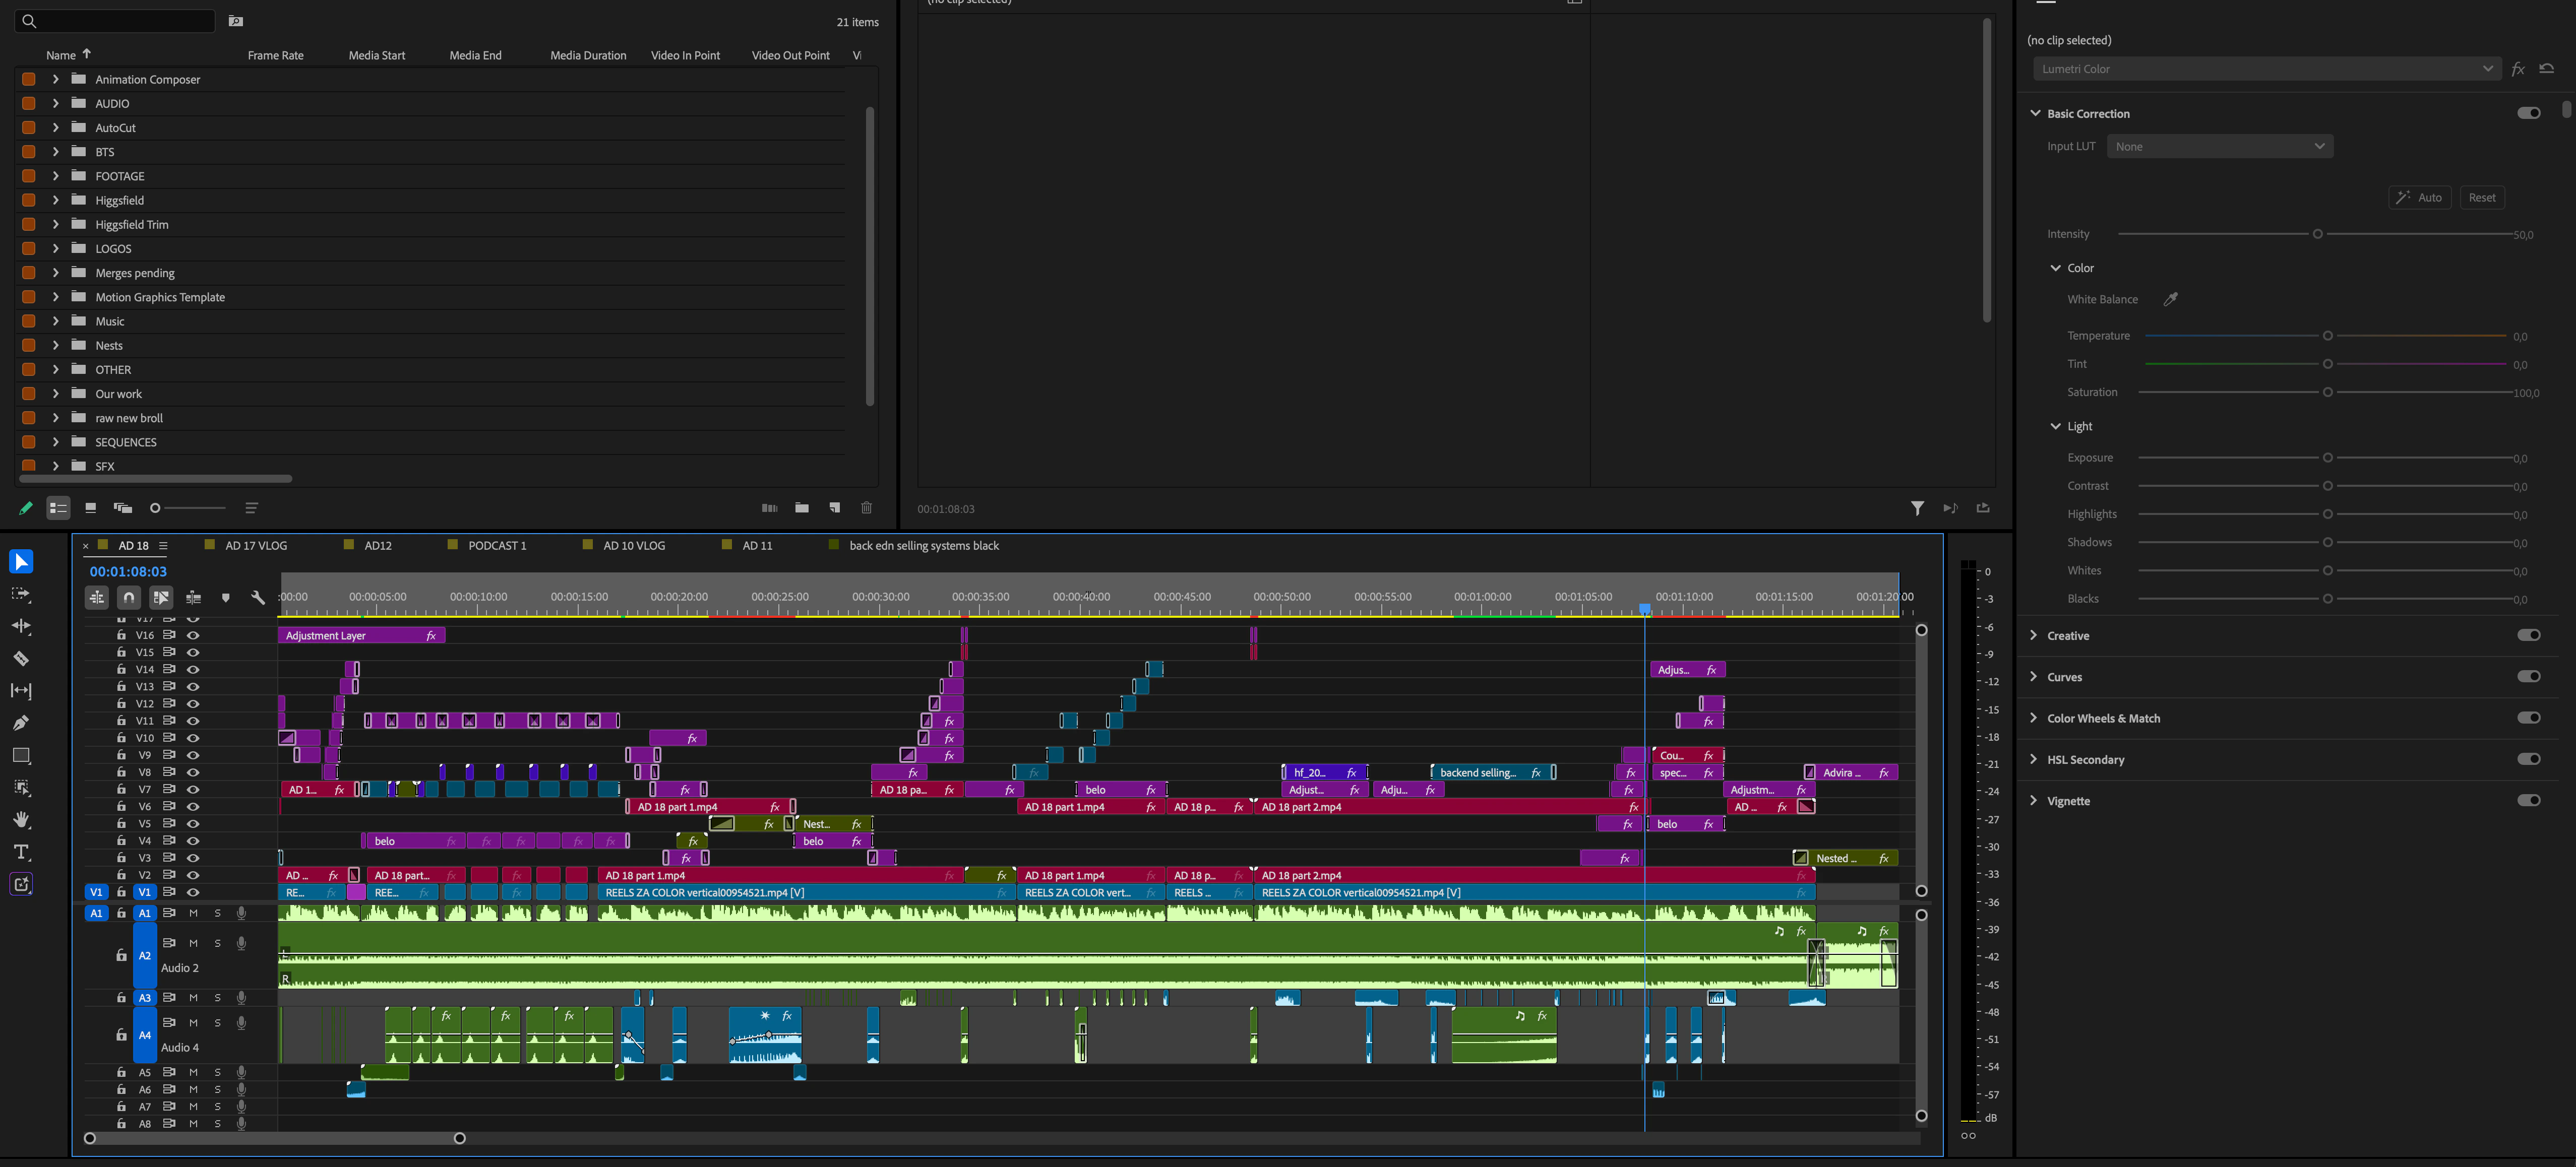This screenshot has height=1167, width=2576.
Task: Choose the Ripple Edit tool
Action: pos(21,626)
